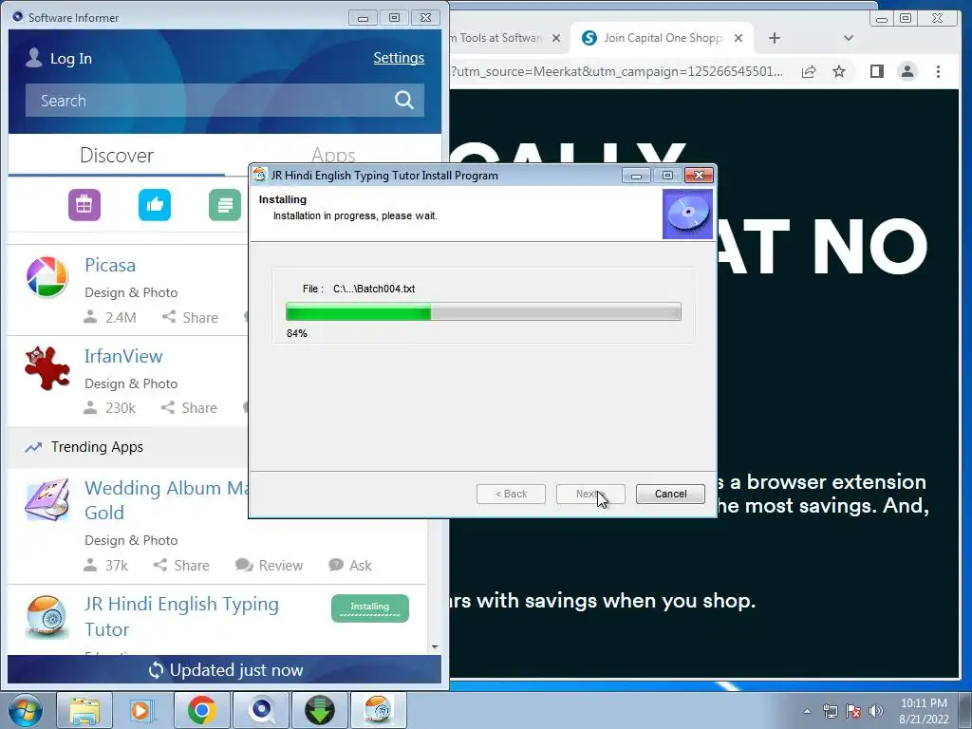
Task: Click the share page icon in Chrome address bar
Action: 809,71
